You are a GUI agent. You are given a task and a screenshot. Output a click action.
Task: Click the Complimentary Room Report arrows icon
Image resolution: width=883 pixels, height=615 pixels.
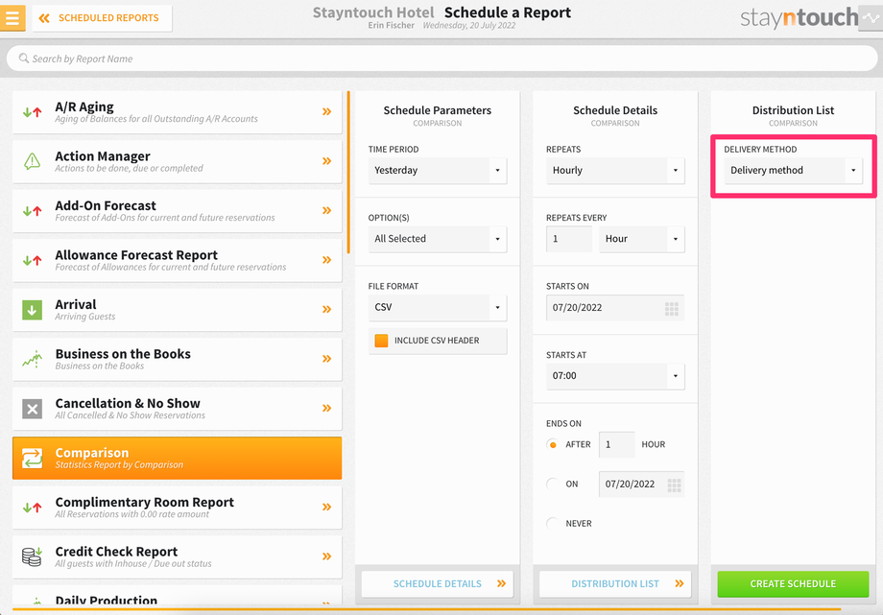click(32, 508)
